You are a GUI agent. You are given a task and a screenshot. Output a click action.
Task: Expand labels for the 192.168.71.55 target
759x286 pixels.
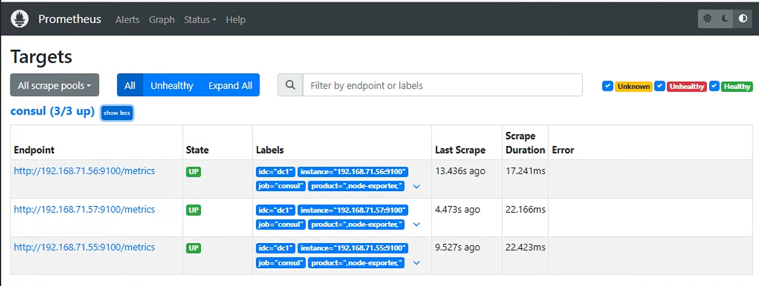[416, 263]
